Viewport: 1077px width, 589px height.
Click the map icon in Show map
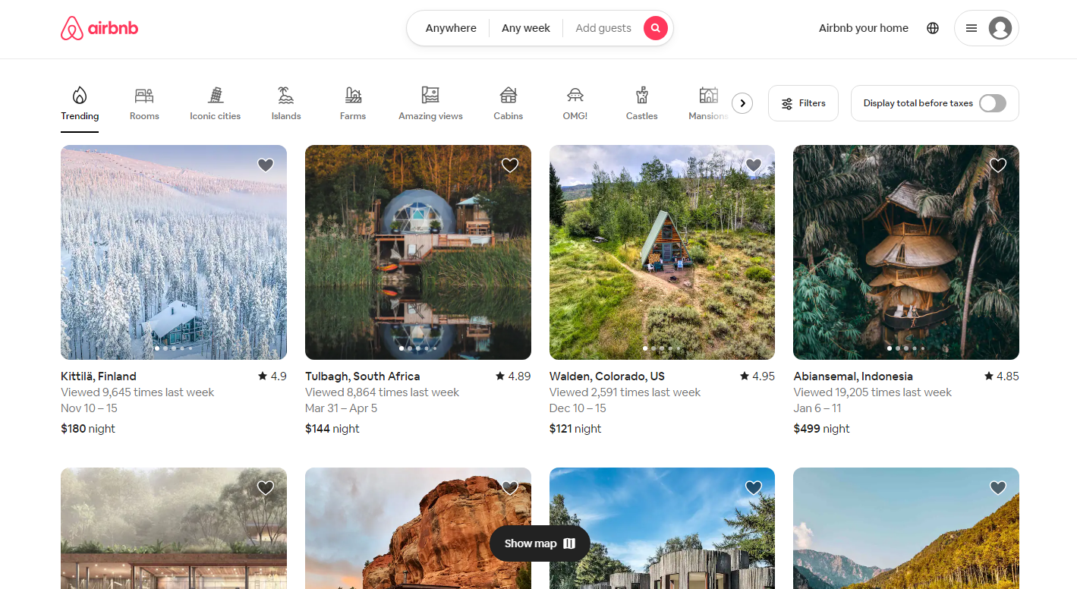point(569,543)
